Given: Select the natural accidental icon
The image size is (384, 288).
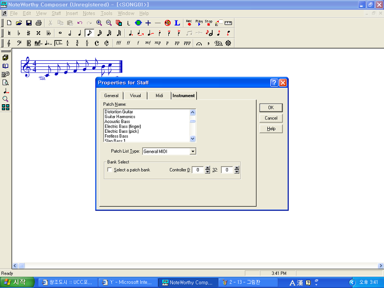Looking at the screenshot, I should point(9,33).
